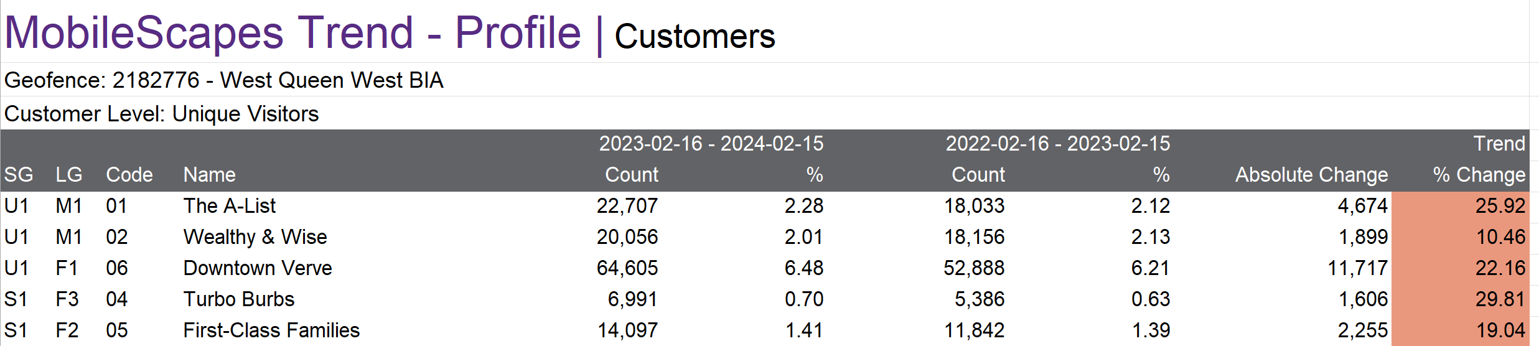Select the 52,888 prior count cell
This screenshot has height=346, width=1539.
pyautogui.click(x=974, y=268)
